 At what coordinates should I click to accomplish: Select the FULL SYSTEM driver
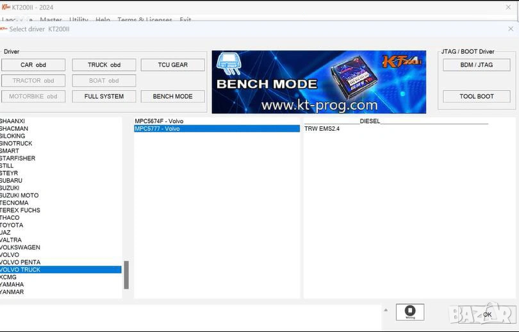click(x=104, y=96)
